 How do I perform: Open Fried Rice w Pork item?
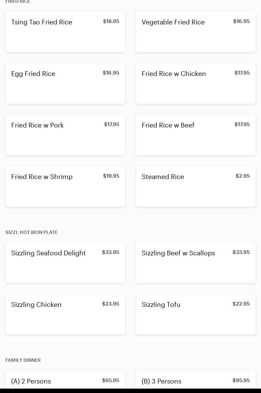click(x=65, y=135)
